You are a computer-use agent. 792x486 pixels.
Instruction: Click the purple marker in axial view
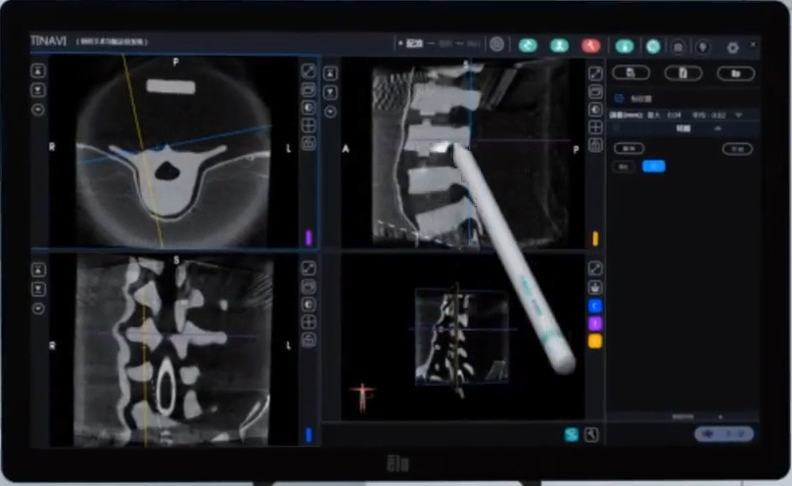click(309, 237)
